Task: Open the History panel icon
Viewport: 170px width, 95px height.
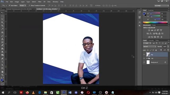Action: pos(140,12)
